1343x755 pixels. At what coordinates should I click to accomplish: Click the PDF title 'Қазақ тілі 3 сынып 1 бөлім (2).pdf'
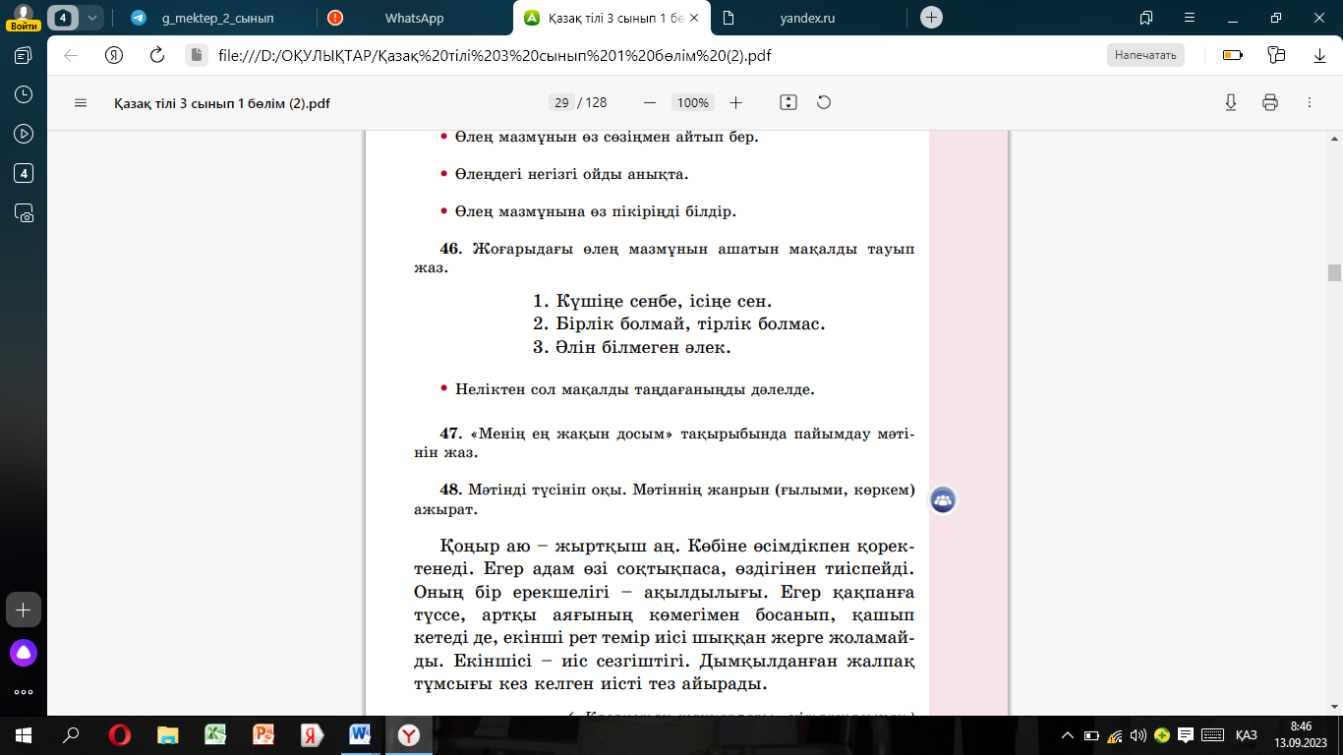pyautogui.click(x=222, y=102)
